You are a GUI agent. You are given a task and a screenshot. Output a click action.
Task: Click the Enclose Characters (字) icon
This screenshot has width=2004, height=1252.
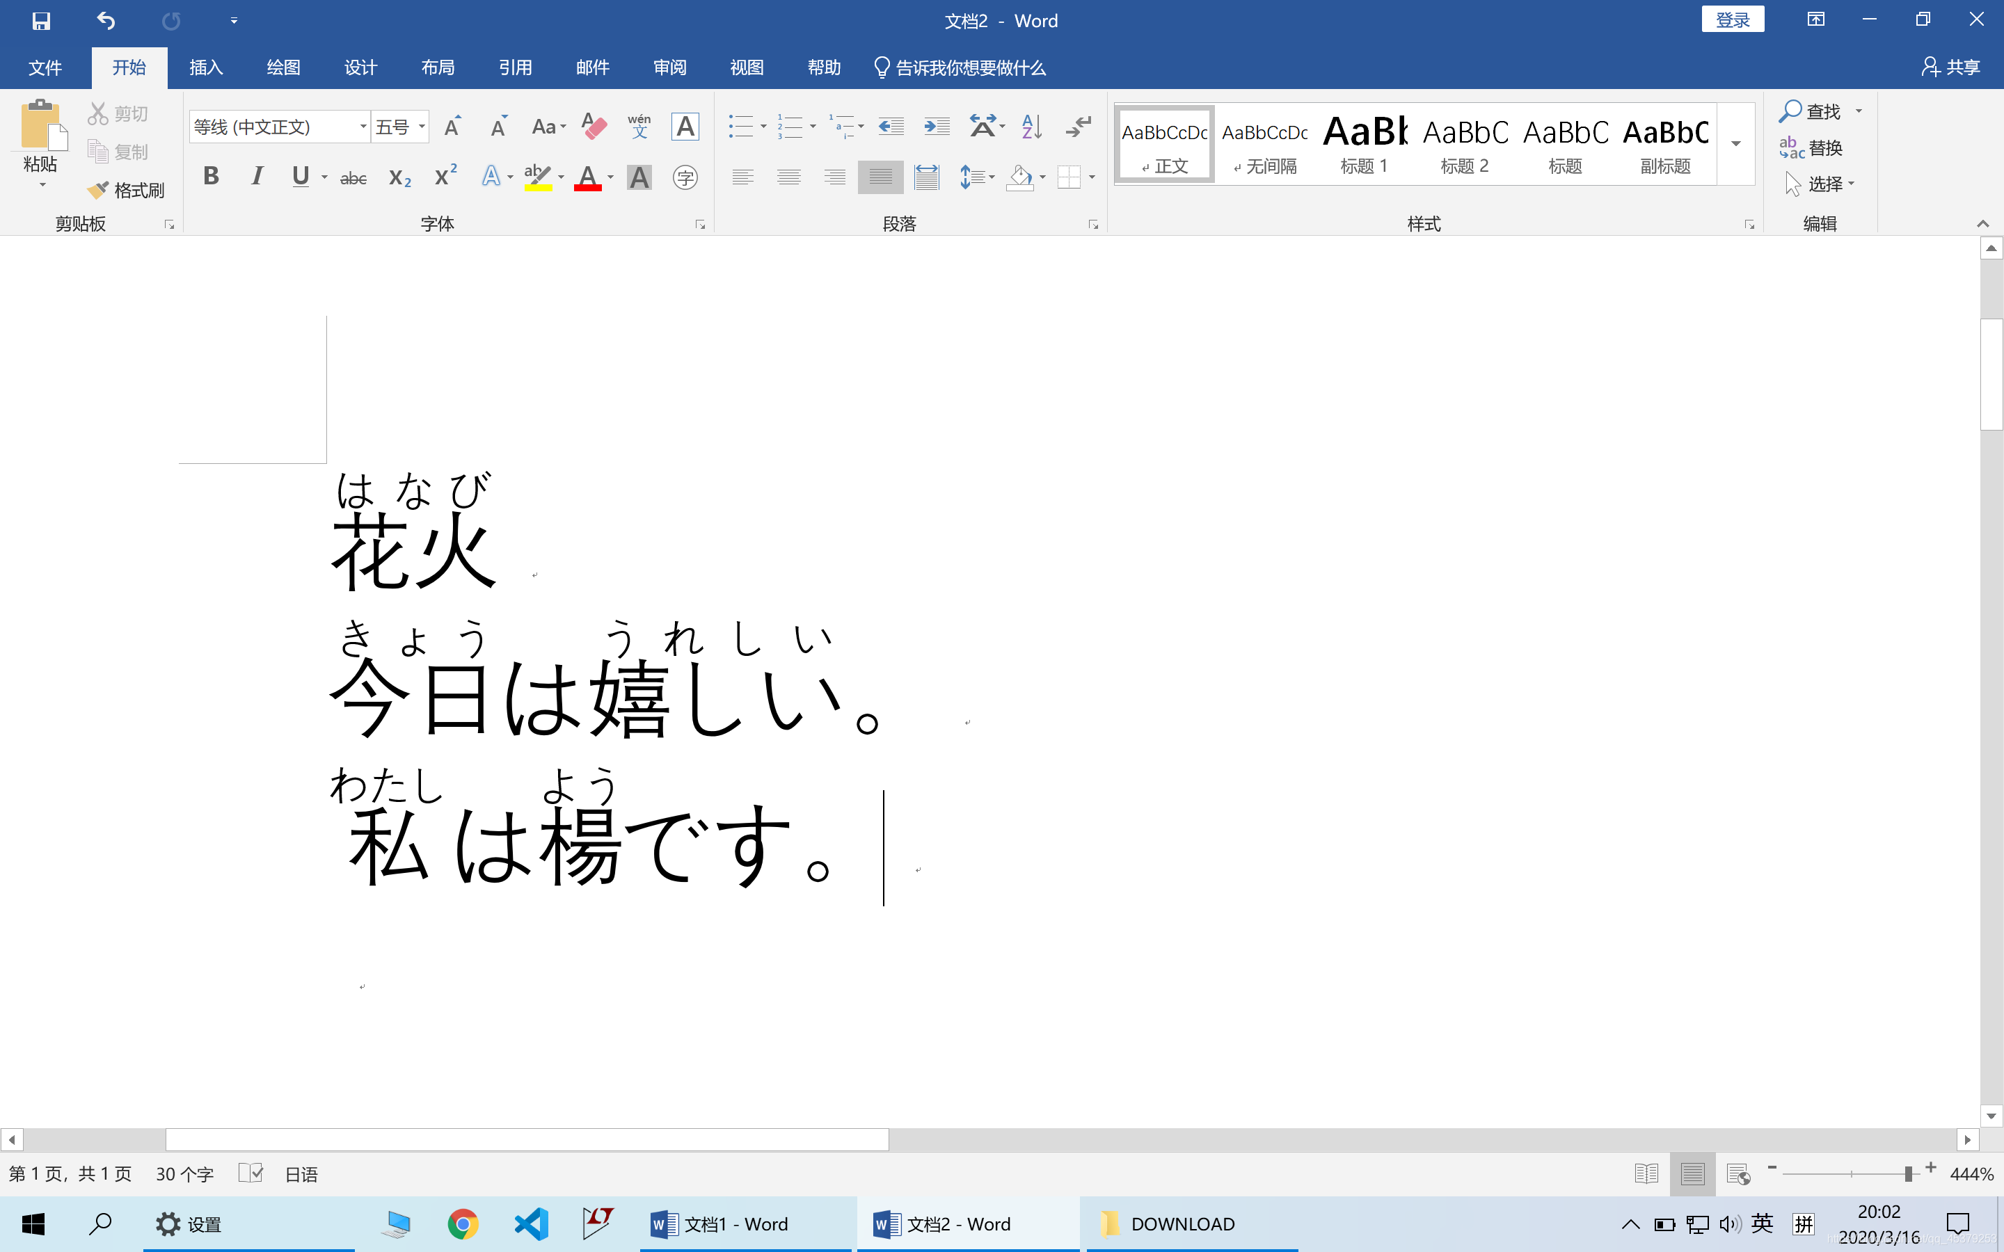tap(685, 177)
